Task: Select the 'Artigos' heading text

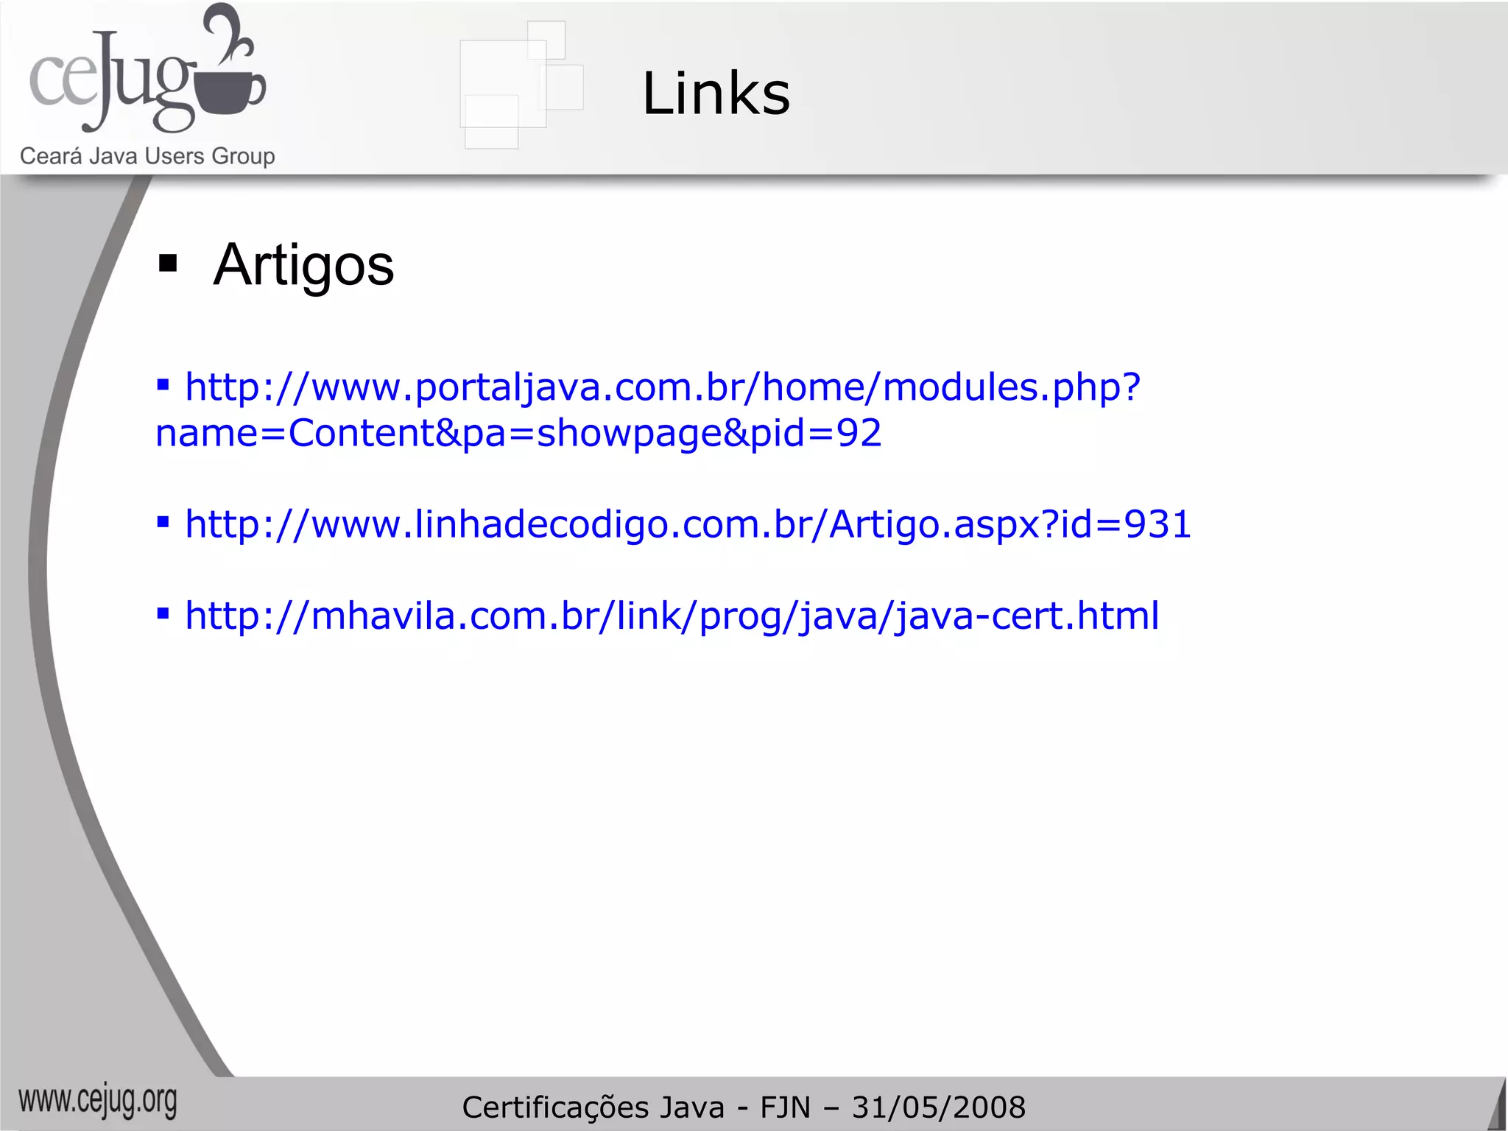Action: [303, 265]
